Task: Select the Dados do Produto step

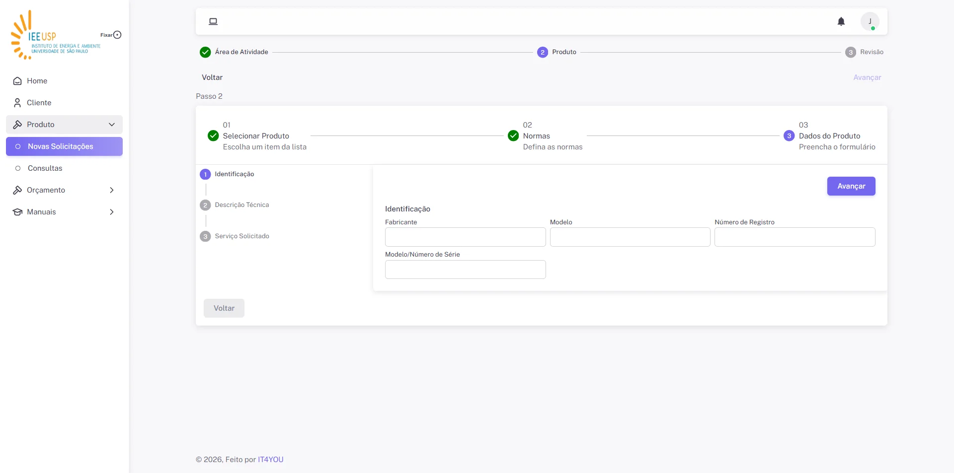Action: (x=829, y=136)
